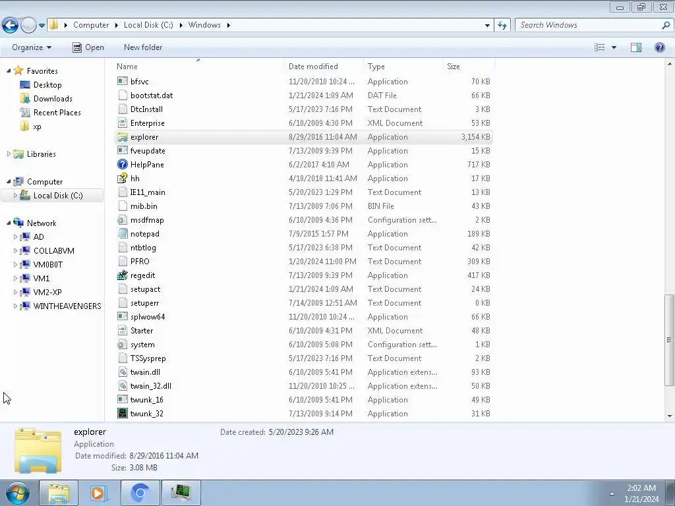
Task: Click the explorer file icon in list
Action: coord(122,137)
